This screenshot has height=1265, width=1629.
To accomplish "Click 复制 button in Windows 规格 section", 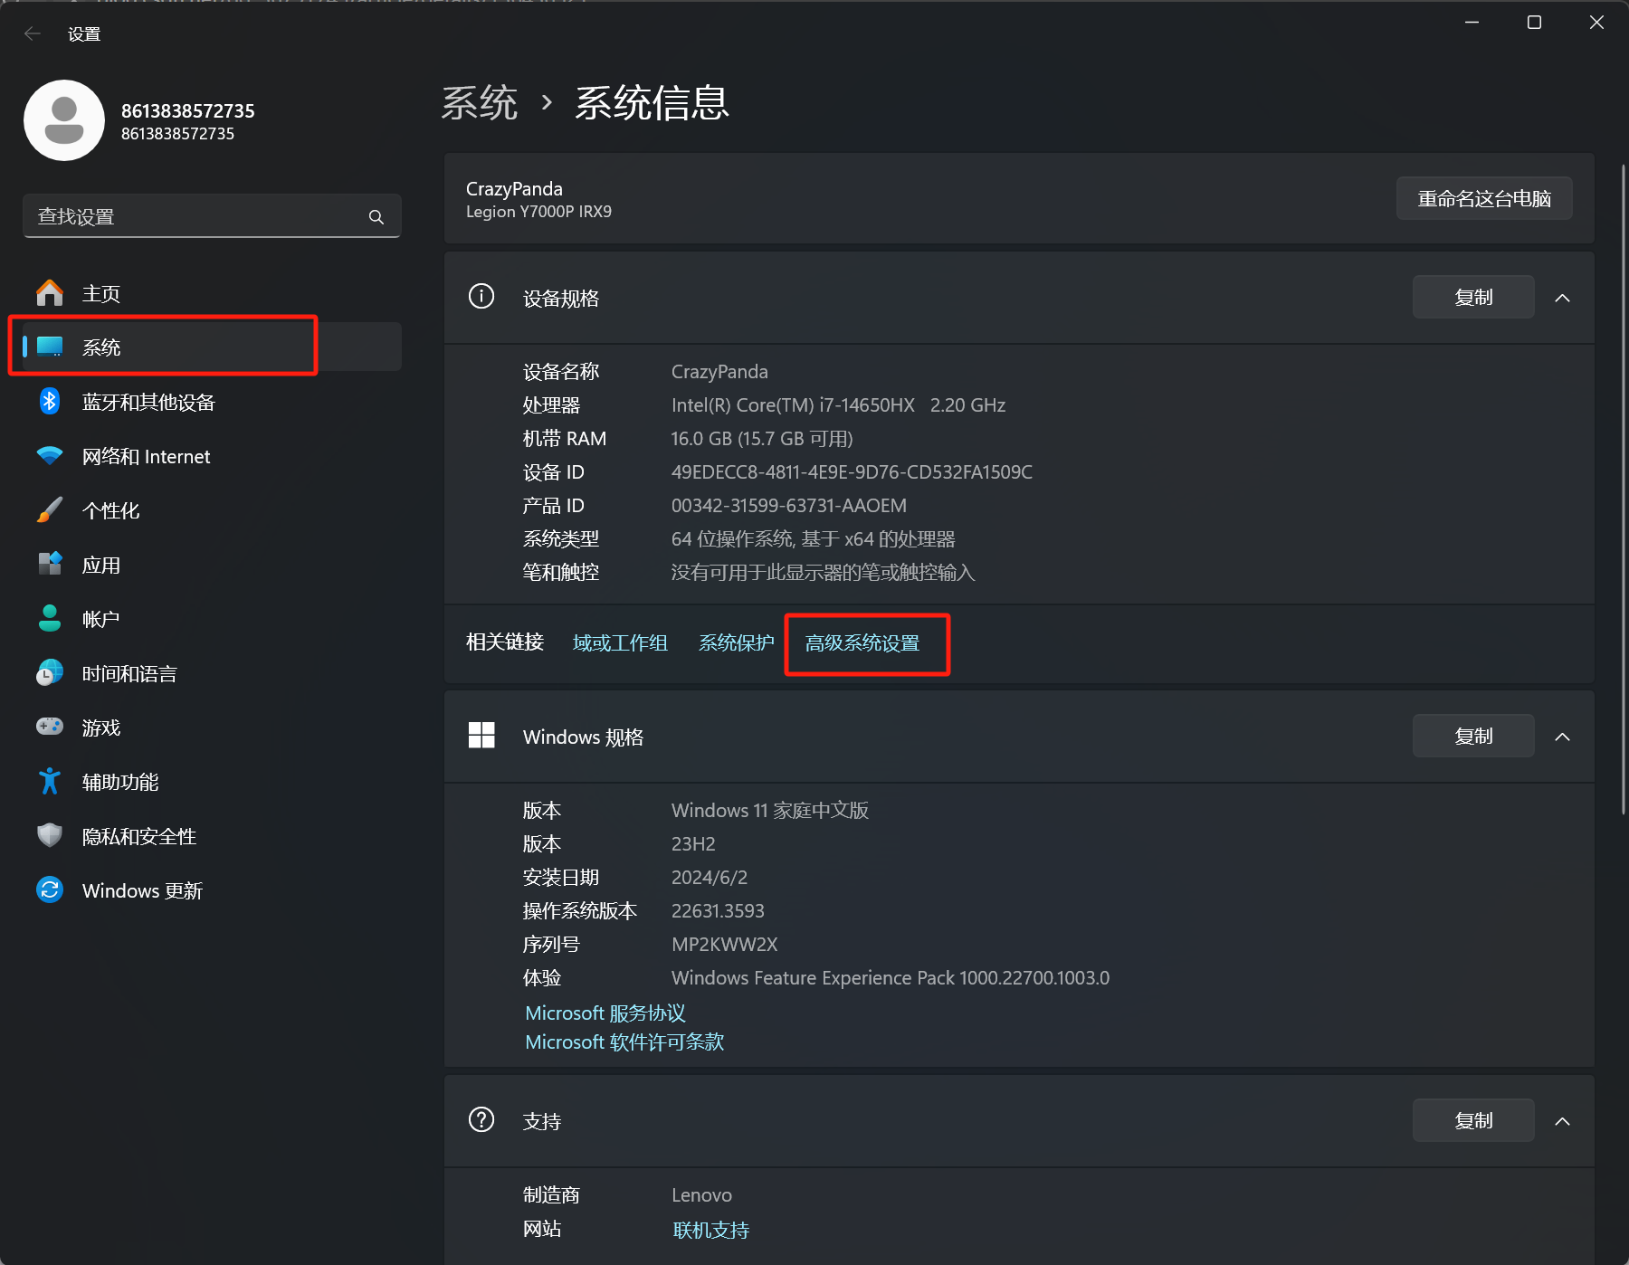I will tap(1473, 736).
